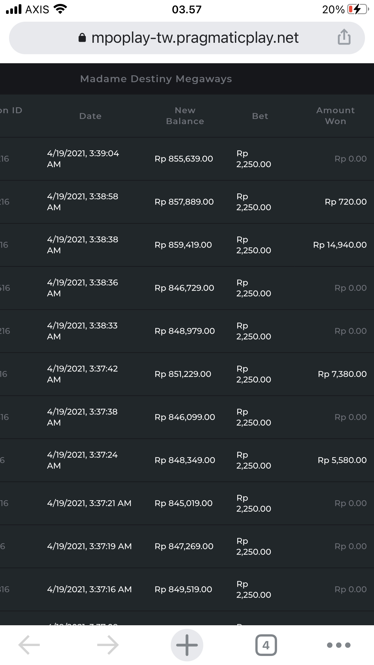Tap the browser forward arrow

(x=108, y=645)
